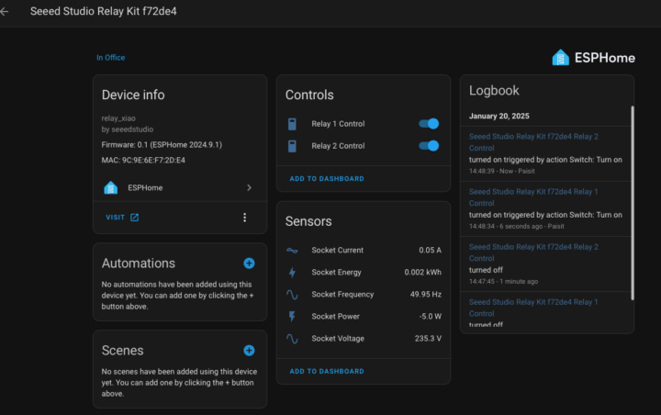
Task: Add Controls card to dashboard
Action: tap(327, 179)
